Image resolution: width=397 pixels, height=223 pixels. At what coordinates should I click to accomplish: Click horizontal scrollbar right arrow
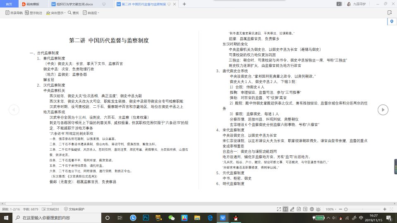click(395, 204)
